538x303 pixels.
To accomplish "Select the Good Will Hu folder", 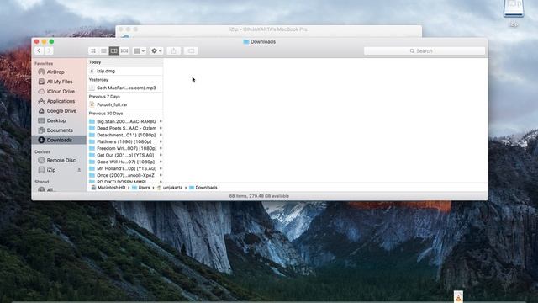I will (125, 162).
